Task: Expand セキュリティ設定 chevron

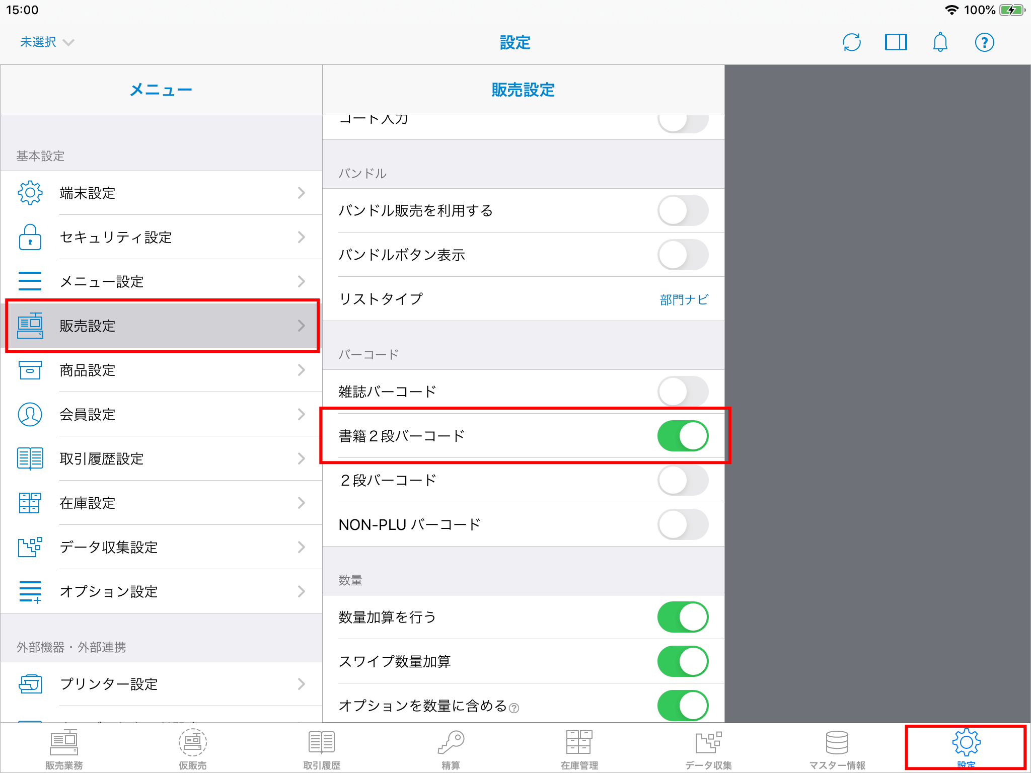Action: [302, 237]
